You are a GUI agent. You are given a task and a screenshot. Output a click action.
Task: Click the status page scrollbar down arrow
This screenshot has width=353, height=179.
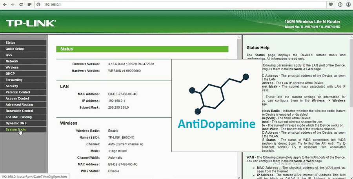click(239, 177)
